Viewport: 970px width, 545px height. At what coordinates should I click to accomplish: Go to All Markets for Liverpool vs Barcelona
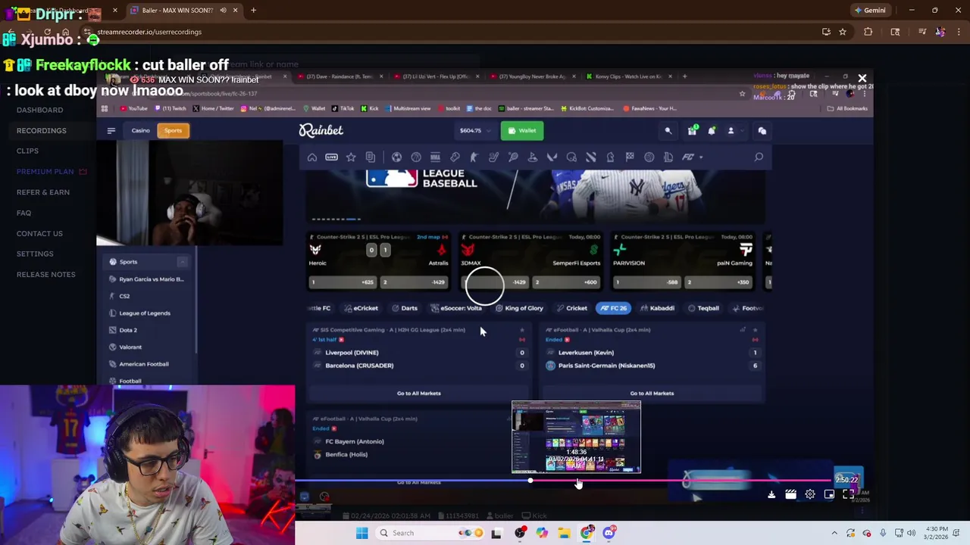tap(418, 393)
